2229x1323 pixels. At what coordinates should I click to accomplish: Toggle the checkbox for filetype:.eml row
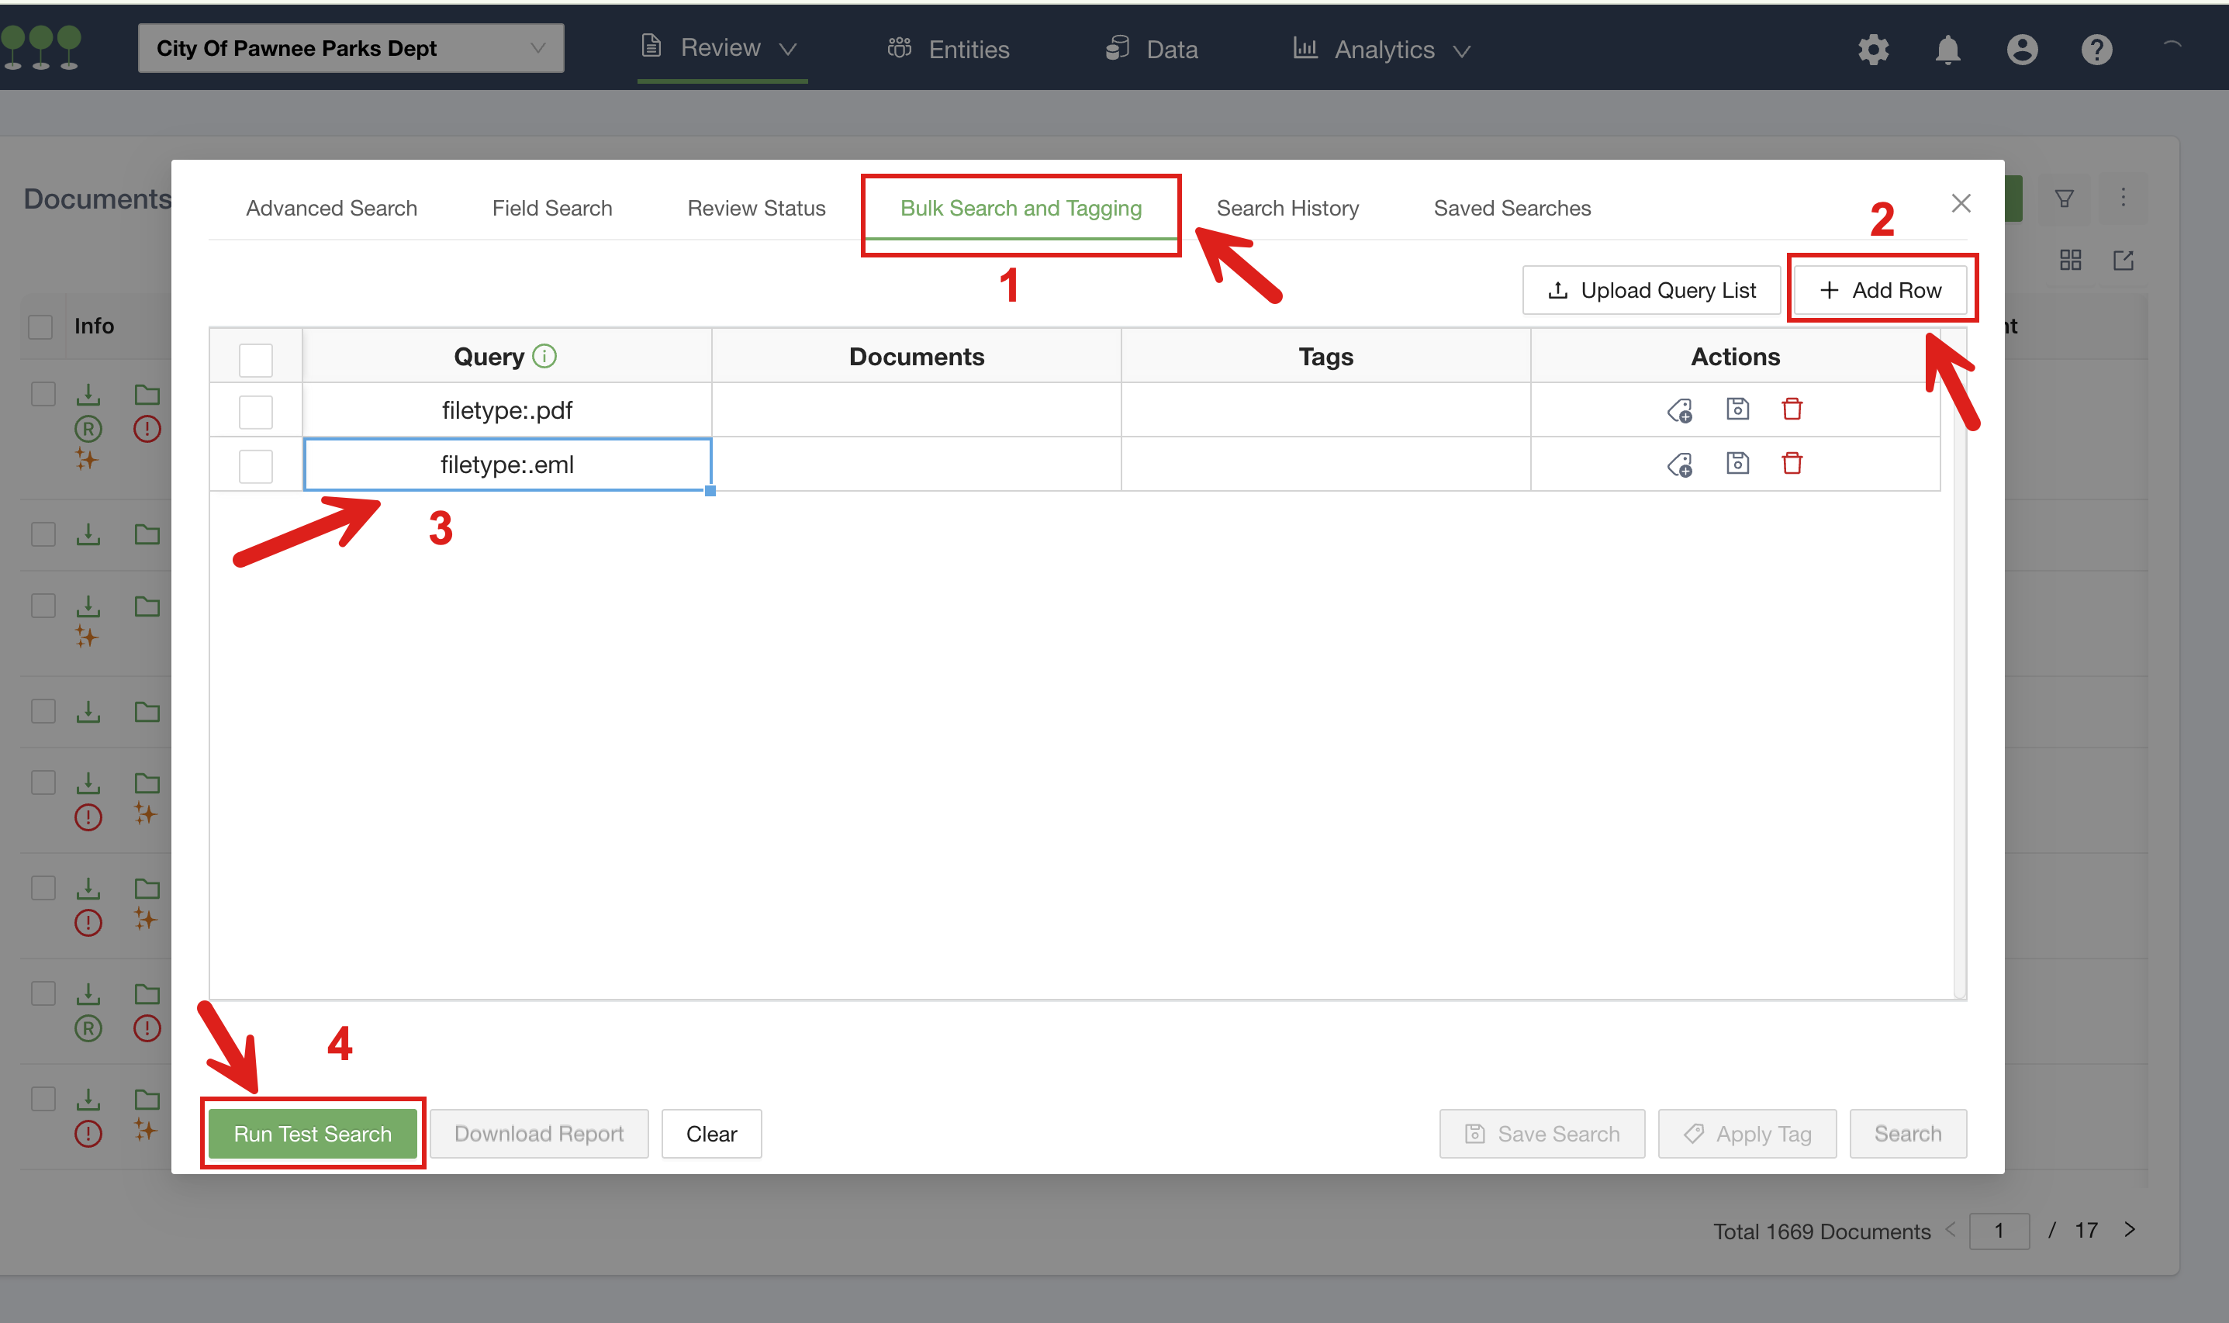click(255, 463)
